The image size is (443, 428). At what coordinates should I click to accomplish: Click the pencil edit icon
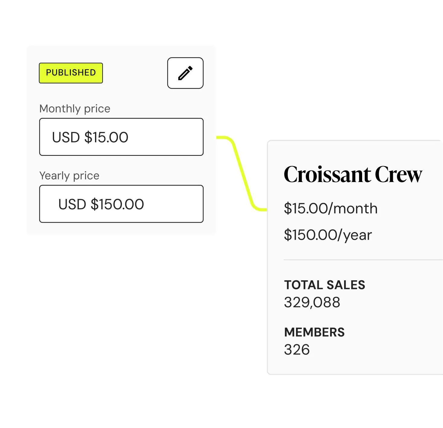(185, 73)
